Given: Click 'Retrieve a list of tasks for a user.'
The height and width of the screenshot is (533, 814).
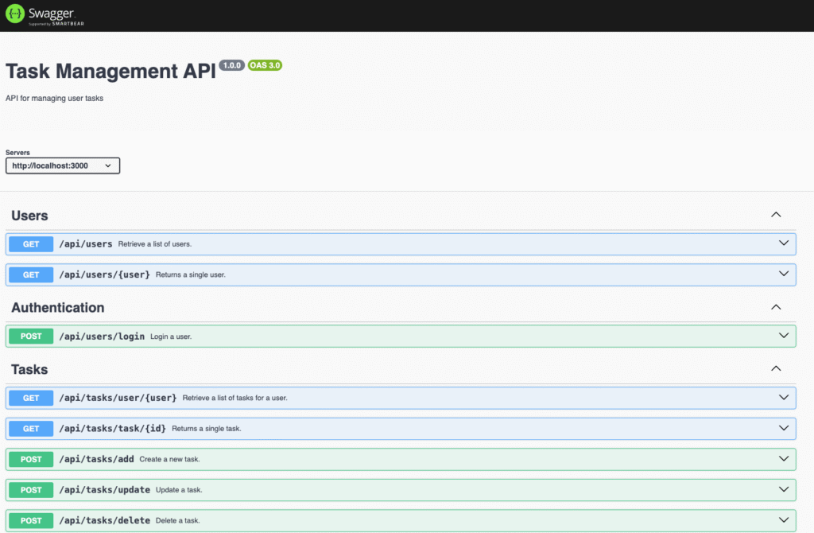Looking at the screenshot, I should pos(235,398).
